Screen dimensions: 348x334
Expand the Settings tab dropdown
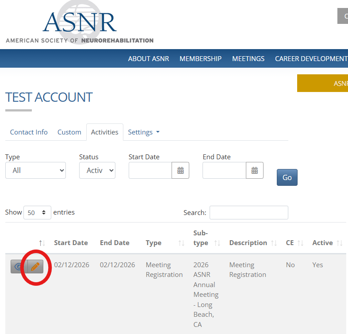point(144,132)
